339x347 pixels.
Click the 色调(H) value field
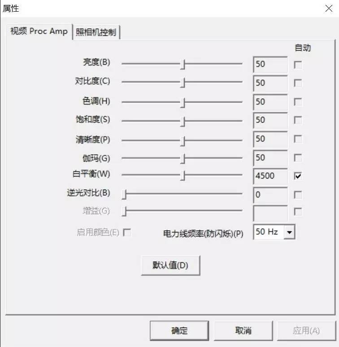pos(270,102)
